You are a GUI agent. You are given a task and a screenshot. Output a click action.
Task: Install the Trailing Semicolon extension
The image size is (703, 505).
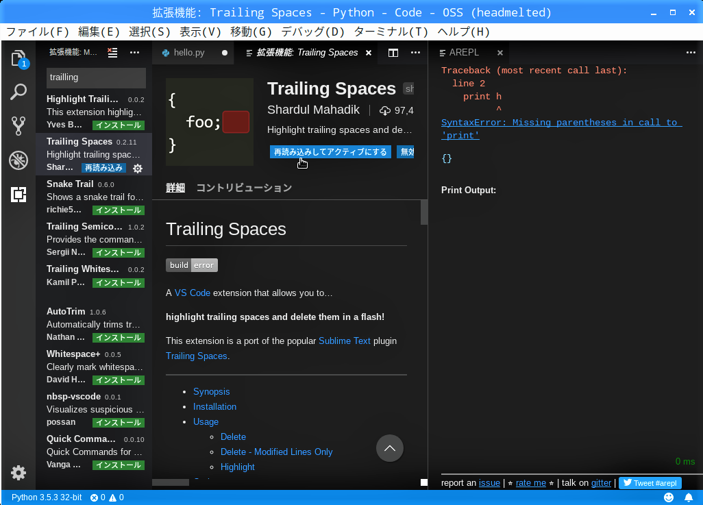coord(119,252)
